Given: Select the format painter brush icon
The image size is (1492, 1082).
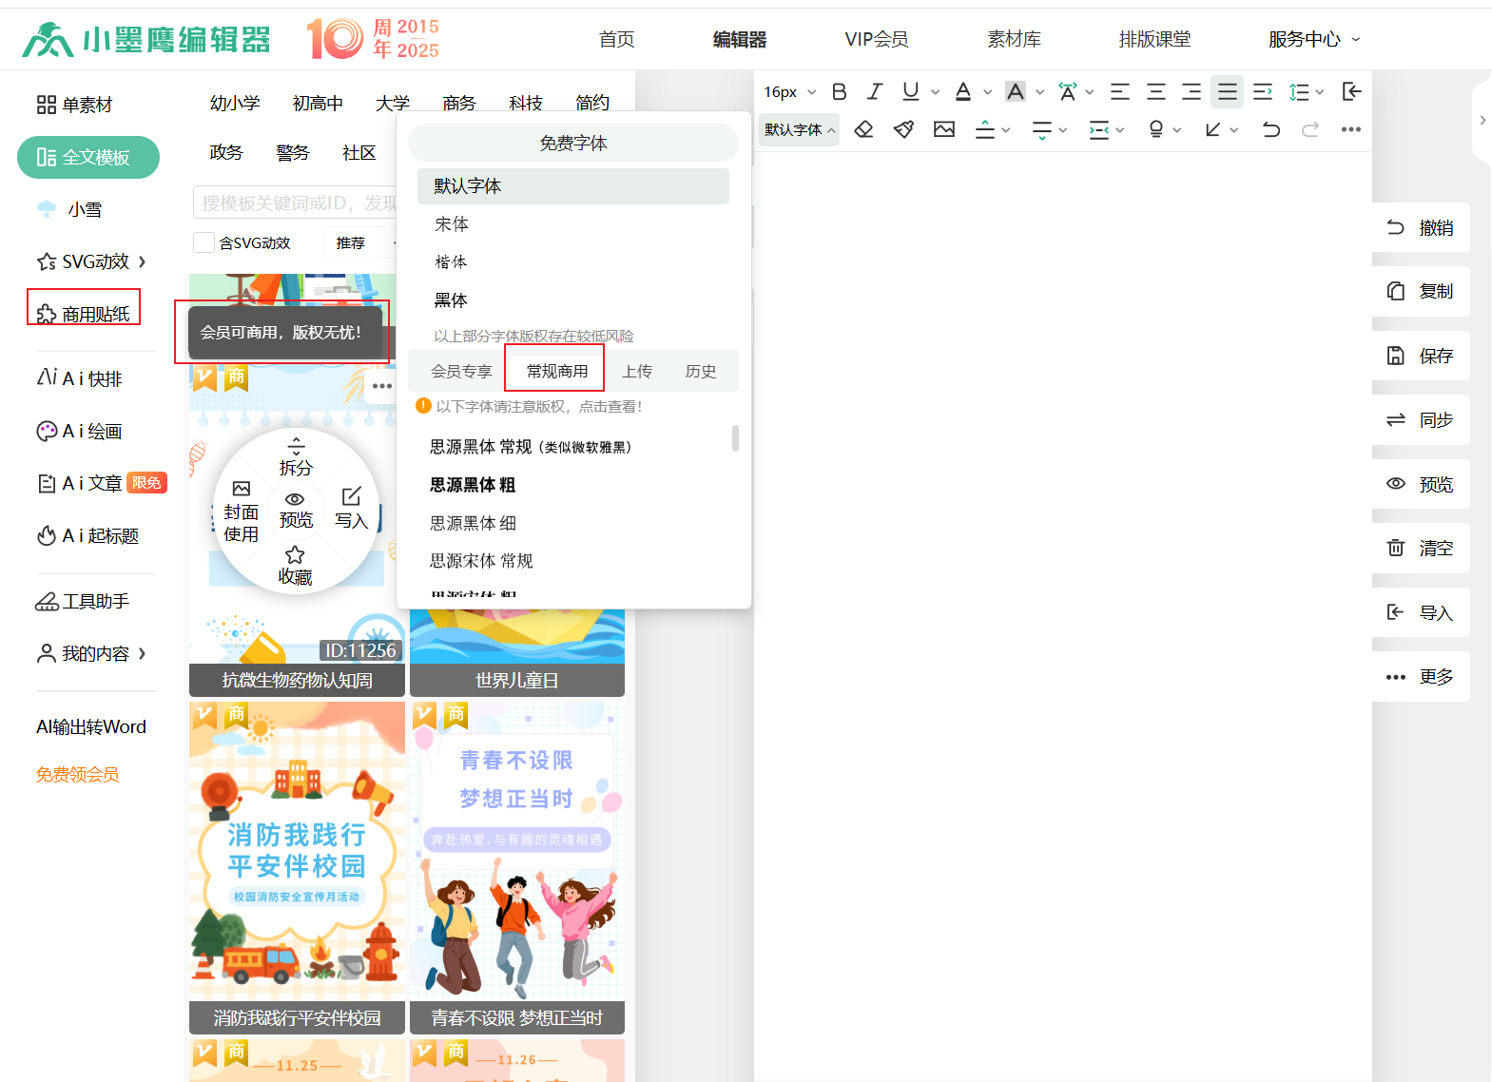Looking at the screenshot, I should pos(903,129).
